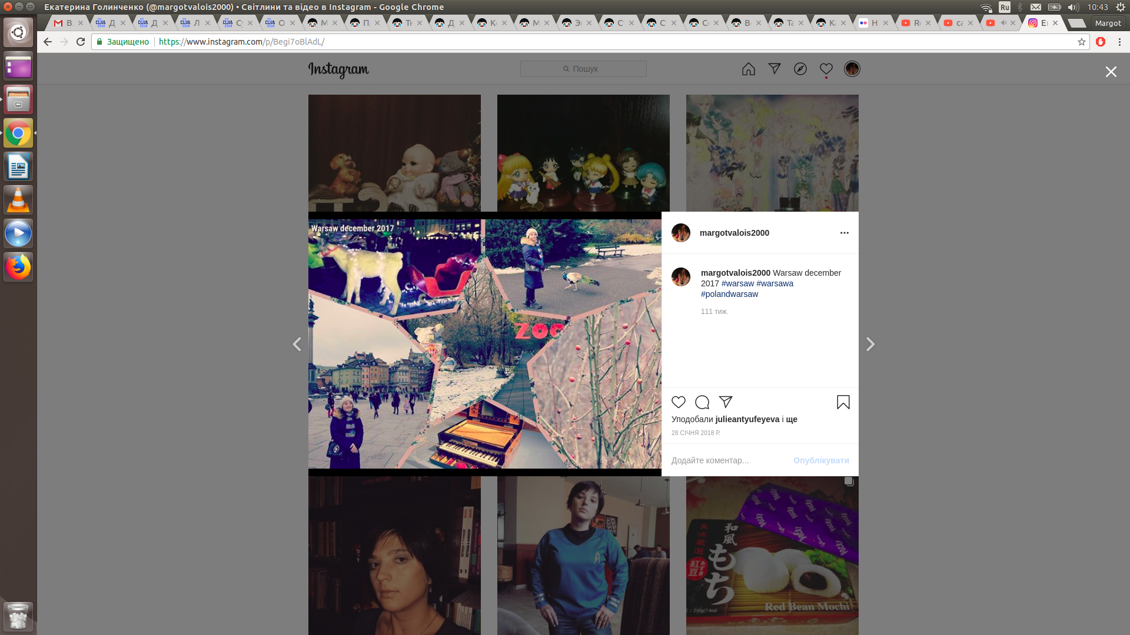The image size is (1130, 635).
Task: Open julieantyufeyeva profile link
Action: pos(747,419)
